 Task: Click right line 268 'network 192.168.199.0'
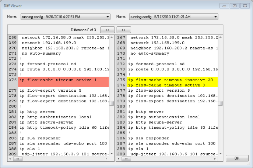click(158, 43)
